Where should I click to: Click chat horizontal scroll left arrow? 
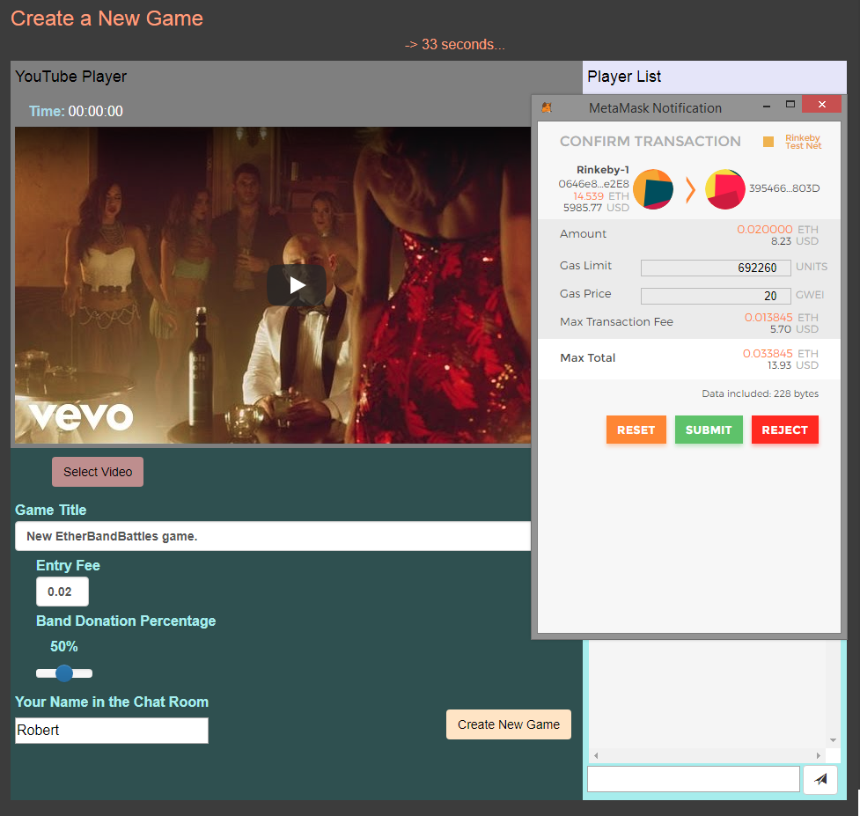tap(596, 755)
